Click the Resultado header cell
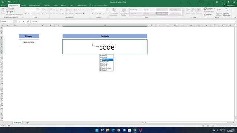Viewport: 237px width, 133px height. coord(105,36)
